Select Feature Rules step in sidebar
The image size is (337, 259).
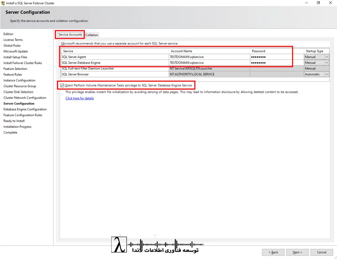(13, 74)
